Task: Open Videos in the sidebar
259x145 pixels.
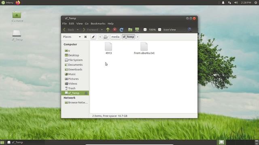Action: click(75, 83)
